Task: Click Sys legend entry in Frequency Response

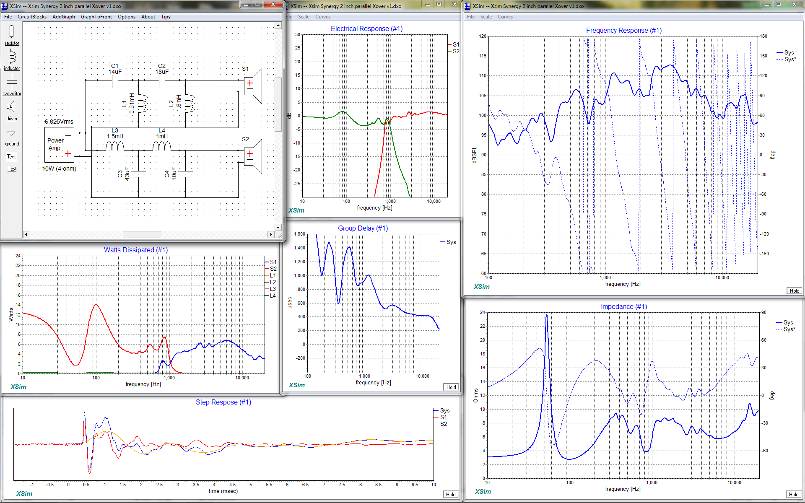Action: point(785,52)
